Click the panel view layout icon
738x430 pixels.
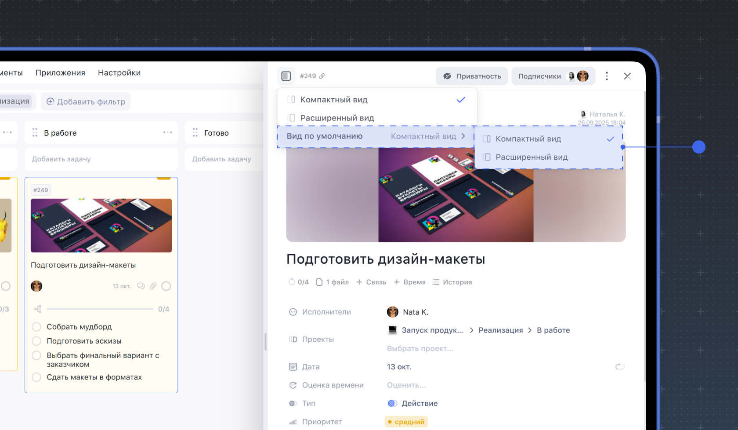pos(286,76)
